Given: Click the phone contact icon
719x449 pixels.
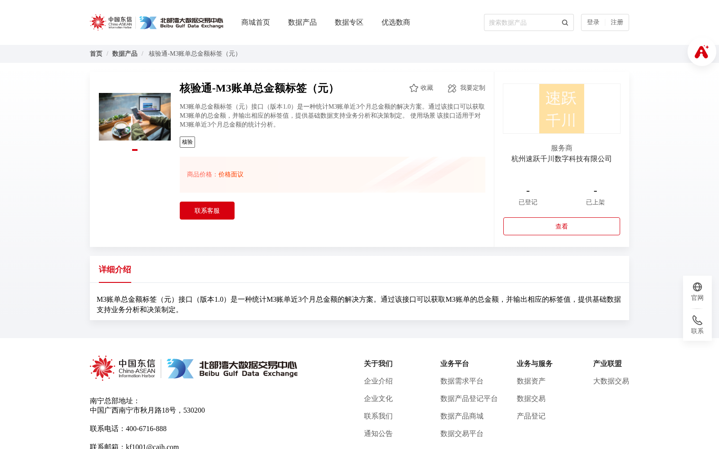Looking at the screenshot, I should (697, 320).
